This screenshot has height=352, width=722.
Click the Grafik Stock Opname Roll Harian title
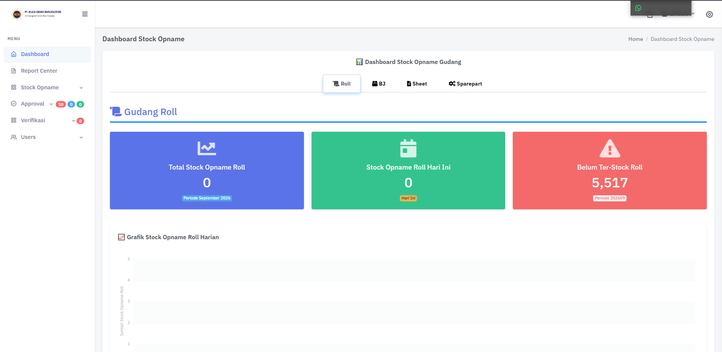click(173, 237)
